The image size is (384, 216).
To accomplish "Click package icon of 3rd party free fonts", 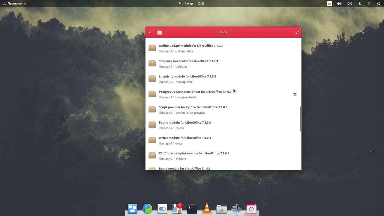I will (x=152, y=63).
